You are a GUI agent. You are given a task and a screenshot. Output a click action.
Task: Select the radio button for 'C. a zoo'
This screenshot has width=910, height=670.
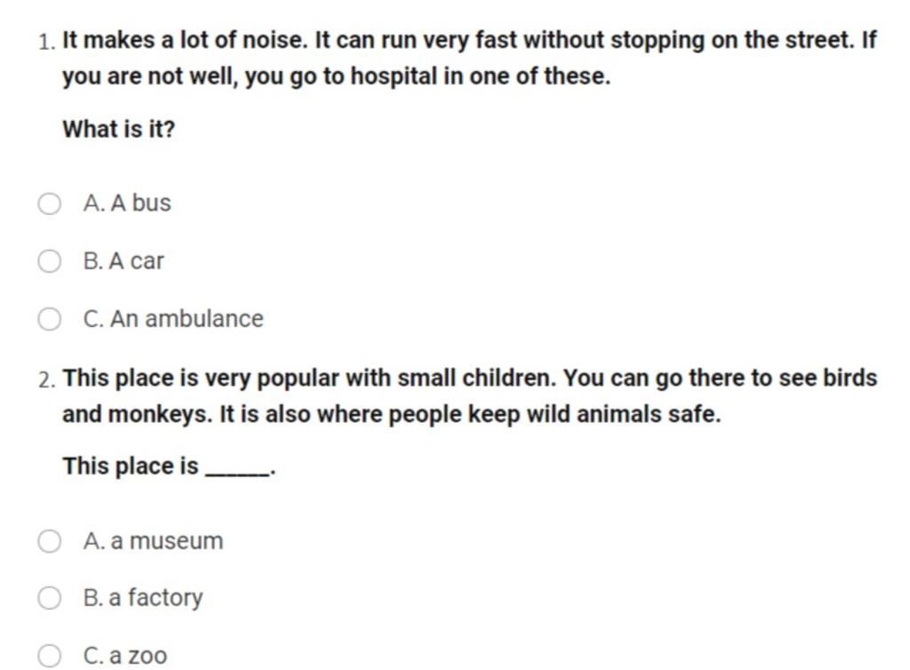(x=50, y=656)
